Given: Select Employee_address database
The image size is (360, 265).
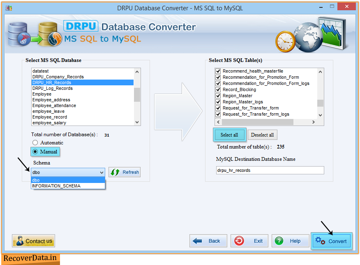Looking at the screenshot, I should (x=83, y=100).
